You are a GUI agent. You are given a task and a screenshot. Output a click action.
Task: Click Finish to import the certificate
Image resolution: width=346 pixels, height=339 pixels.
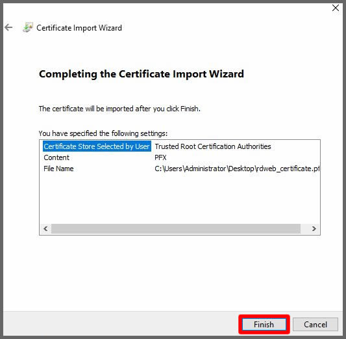[264, 325]
